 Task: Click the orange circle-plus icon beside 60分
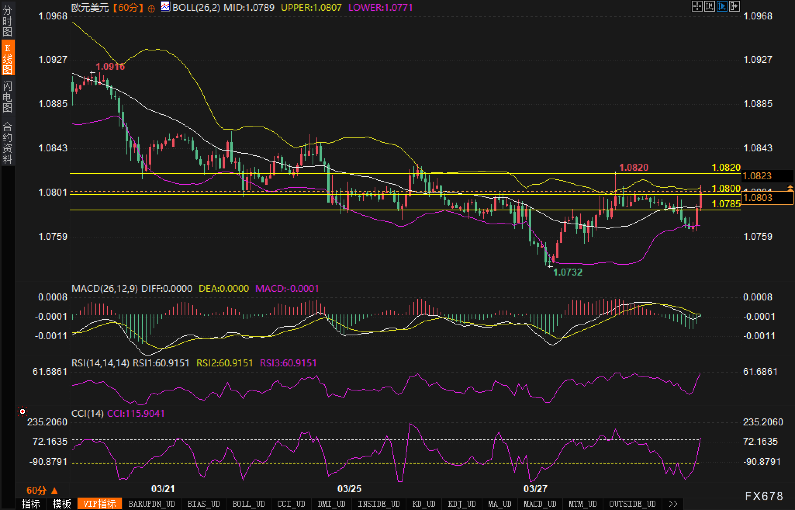152,8
